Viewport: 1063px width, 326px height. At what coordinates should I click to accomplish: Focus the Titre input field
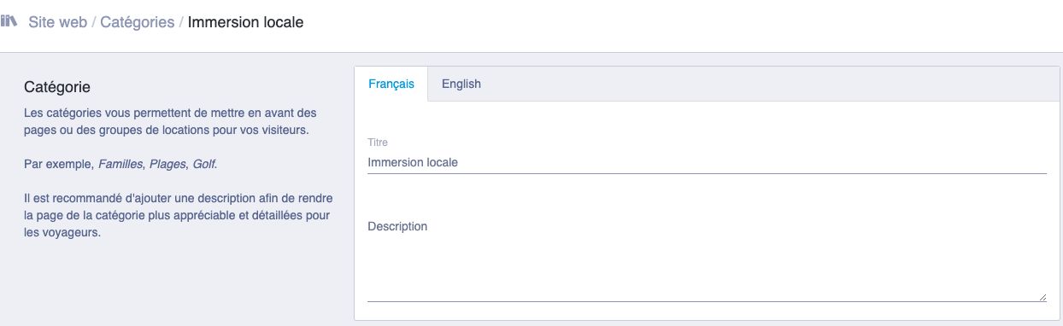pyautogui.click(x=707, y=162)
